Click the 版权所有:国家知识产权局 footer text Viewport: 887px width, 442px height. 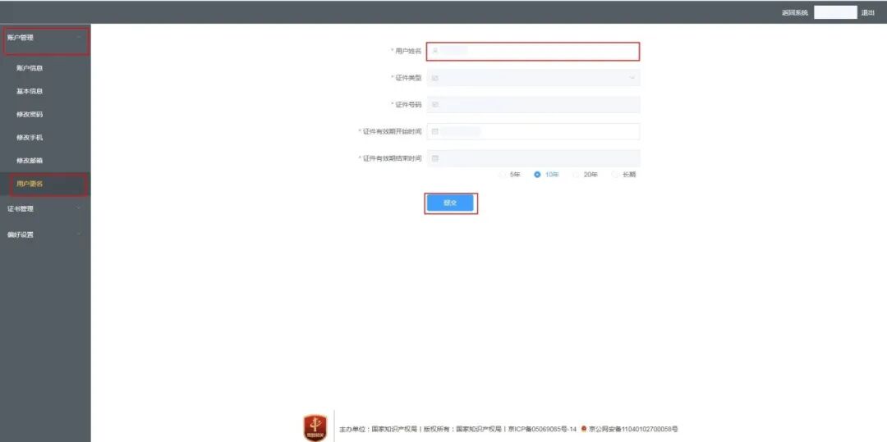pos(462,430)
